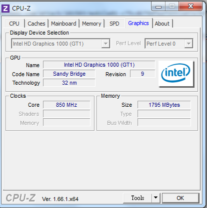
Task: Click the Revision value '9'
Action: tap(142, 74)
